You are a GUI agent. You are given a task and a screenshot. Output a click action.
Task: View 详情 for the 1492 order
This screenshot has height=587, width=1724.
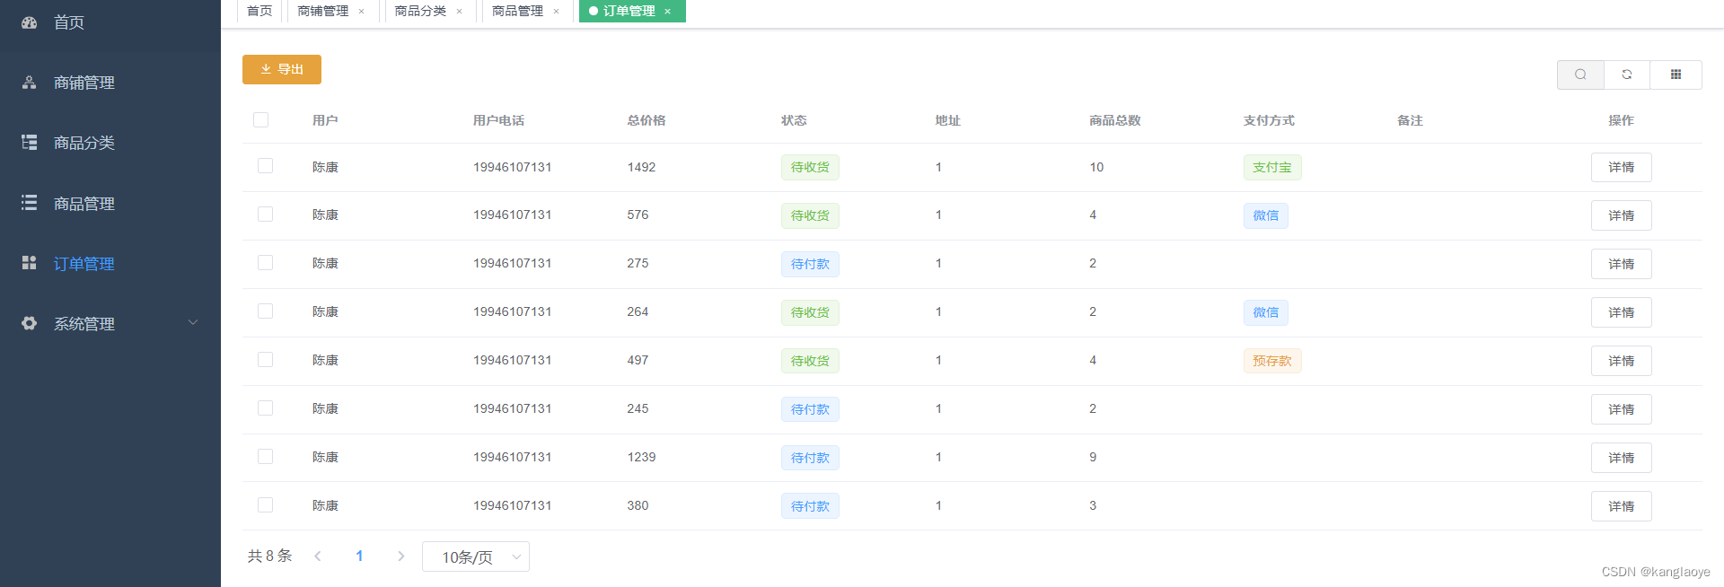(x=1622, y=167)
